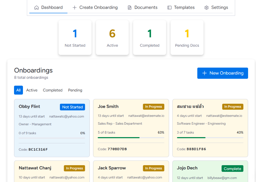Open the Not Started stat card
The height and width of the screenshot is (182, 256).
(x=75, y=37)
